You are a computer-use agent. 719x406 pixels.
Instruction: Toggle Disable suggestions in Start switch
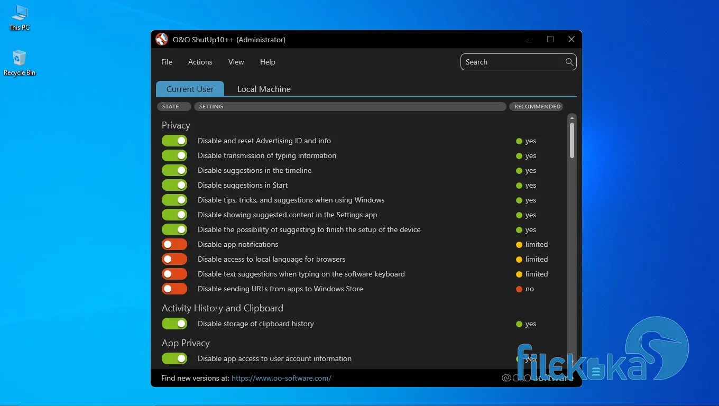174,185
